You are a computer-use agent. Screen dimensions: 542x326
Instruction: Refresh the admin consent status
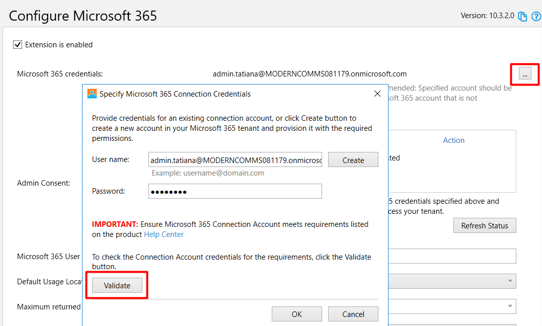click(485, 225)
